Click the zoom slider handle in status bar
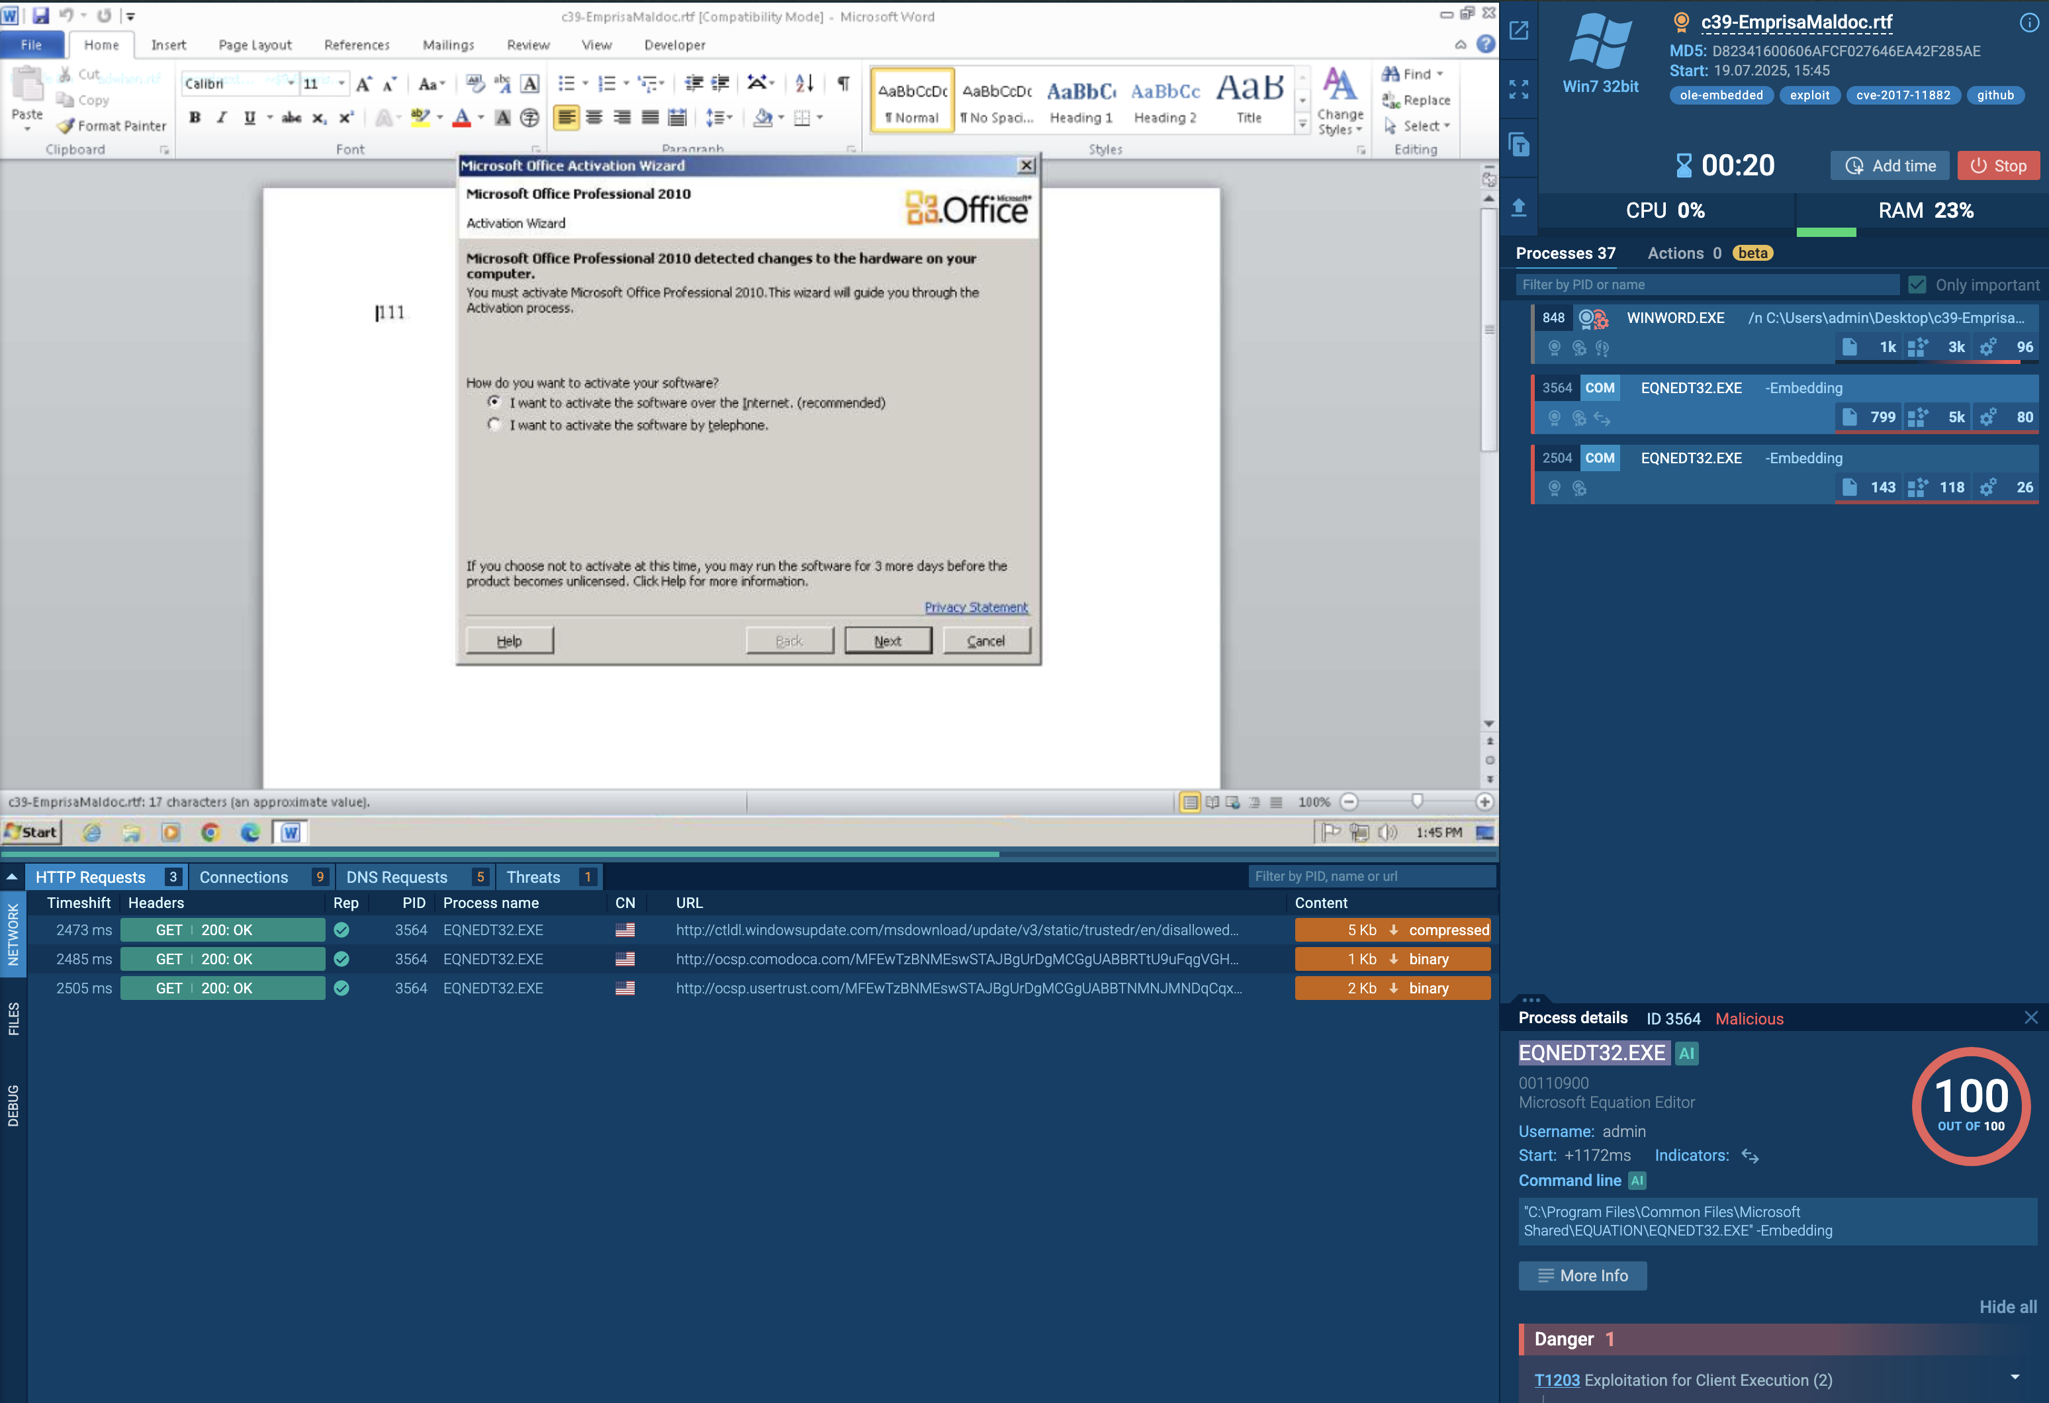Viewport: 2049px width, 1403px height. [x=1417, y=801]
